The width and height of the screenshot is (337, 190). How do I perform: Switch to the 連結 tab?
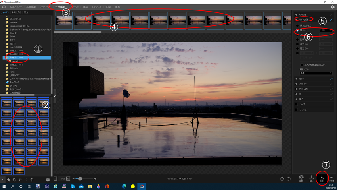pyautogui.click(x=85, y=7)
